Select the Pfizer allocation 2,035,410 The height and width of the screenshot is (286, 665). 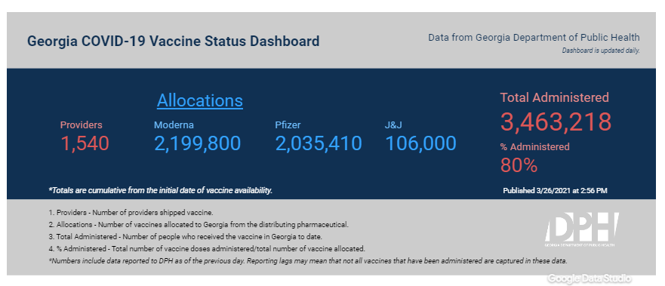click(x=319, y=143)
